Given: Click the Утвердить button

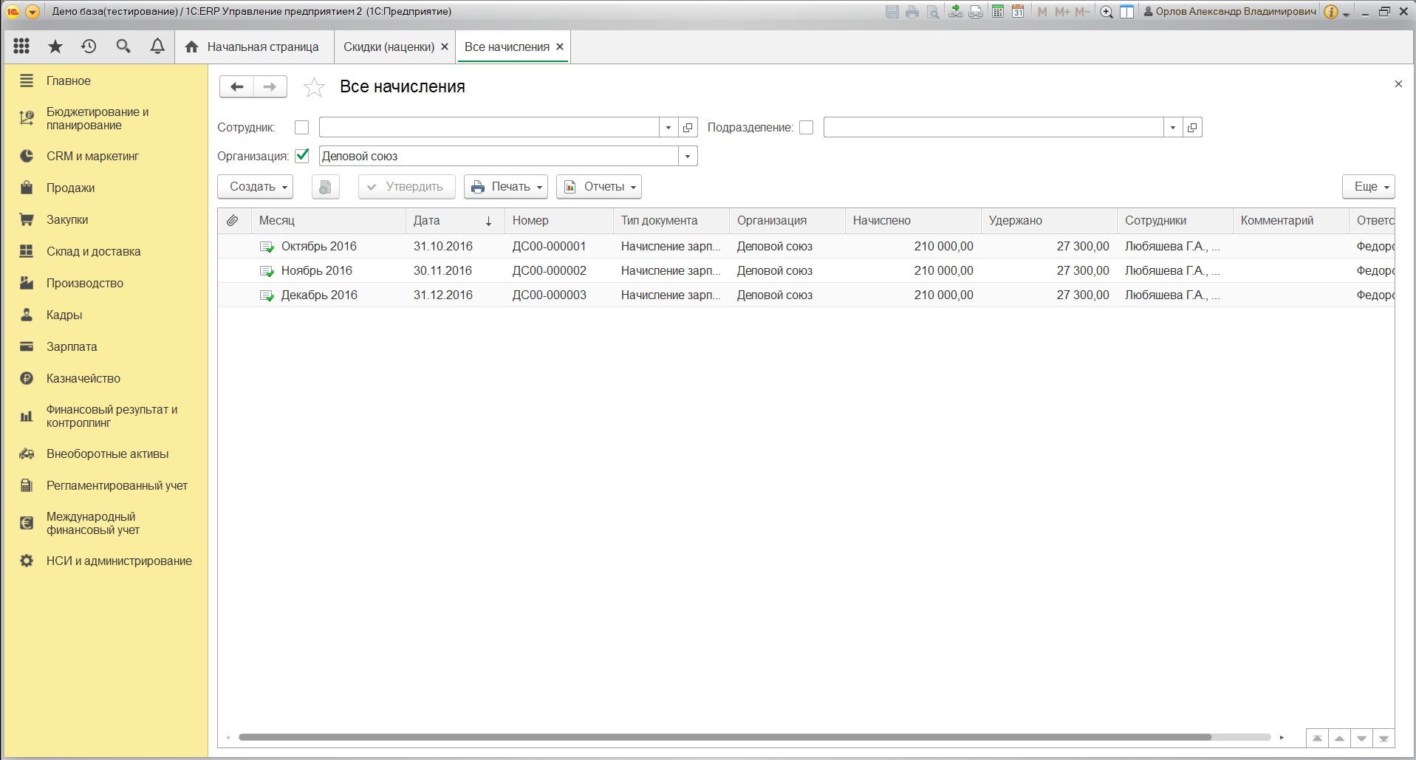Looking at the screenshot, I should tap(407, 187).
